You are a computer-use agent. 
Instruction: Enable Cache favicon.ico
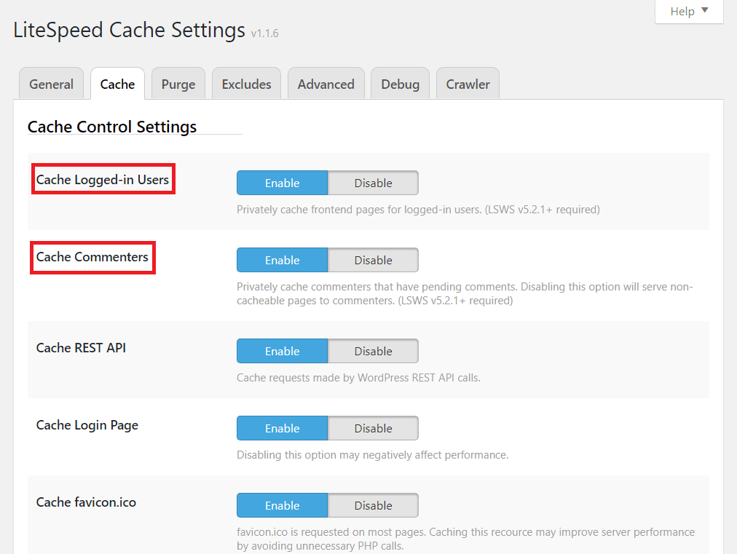pyautogui.click(x=282, y=505)
